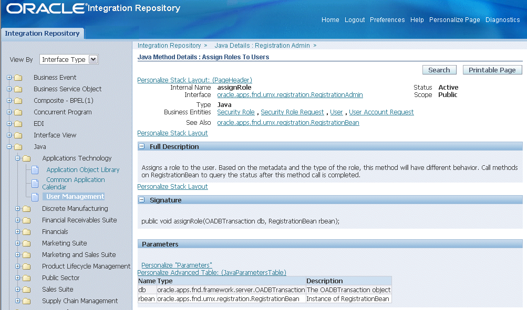527x310 pixels.
Task: Click the Search button
Action: [x=439, y=70]
